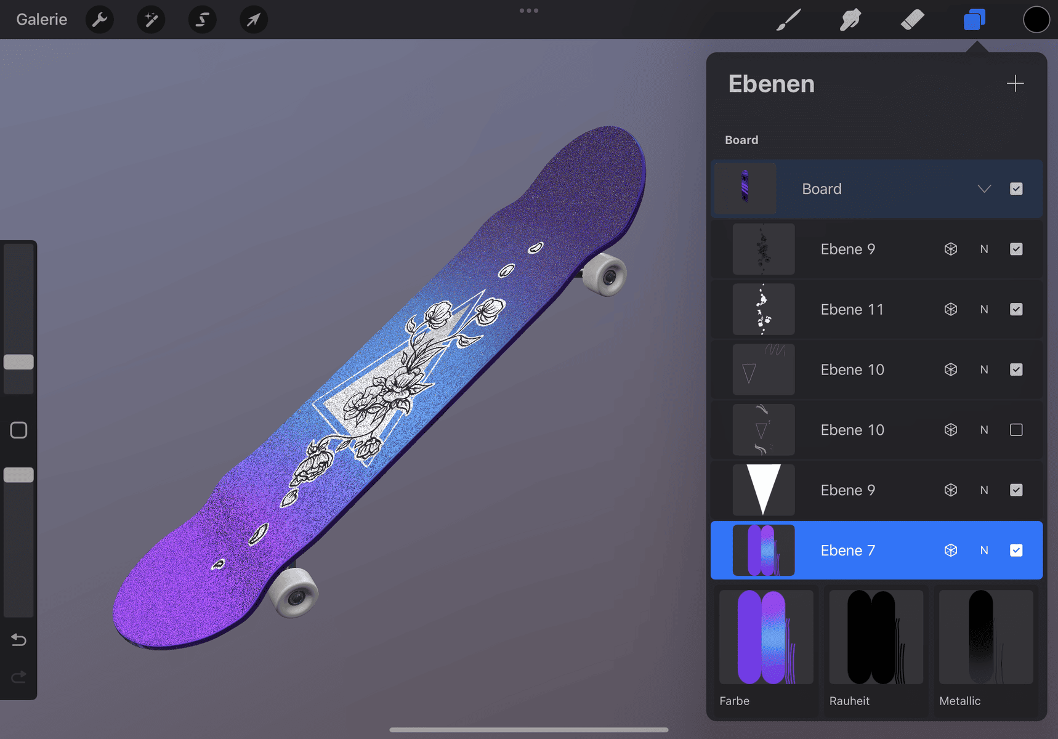
Task: Adjust the brush opacity slider handle
Action: click(18, 475)
